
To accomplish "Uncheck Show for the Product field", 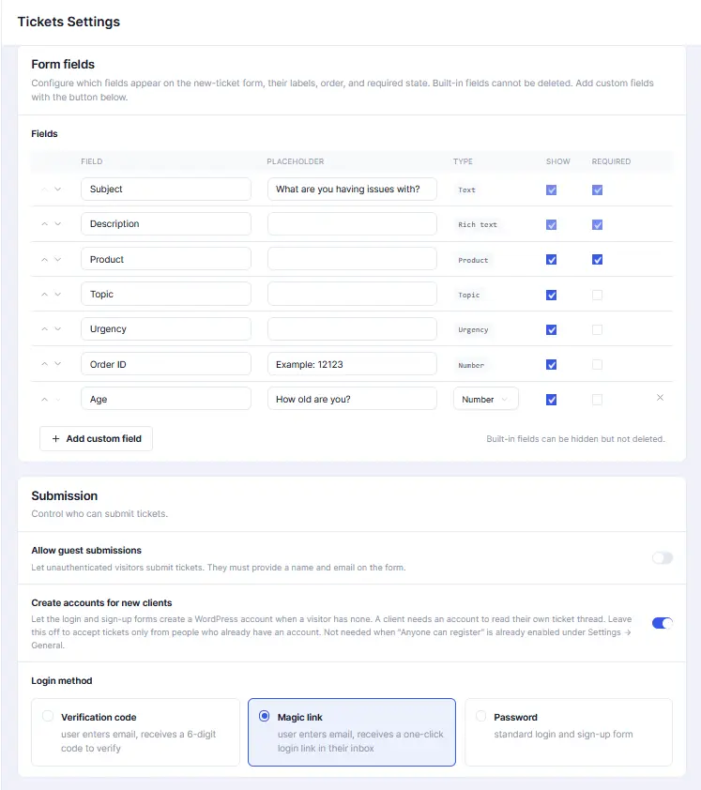I will (552, 260).
